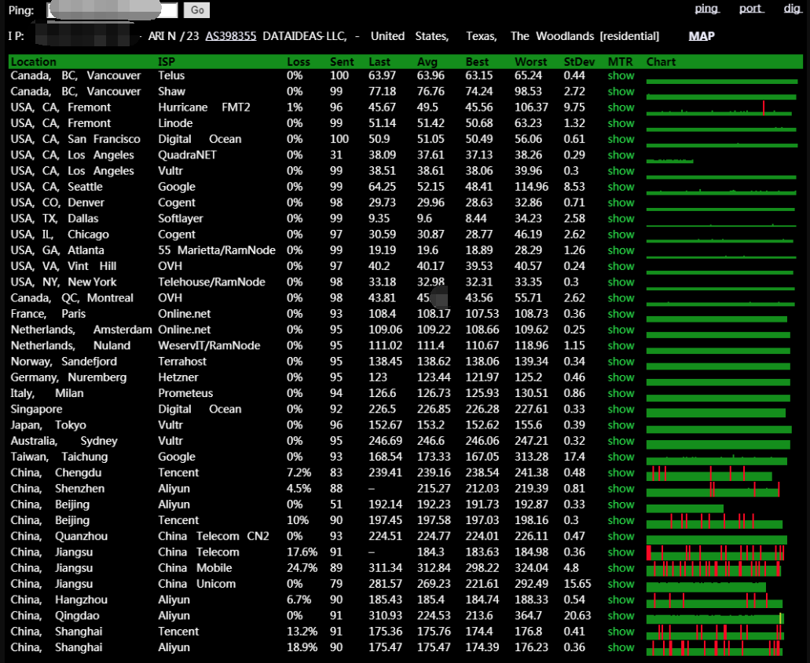Click the Singapore average value 226.85
The width and height of the screenshot is (810, 663).
click(434, 410)
